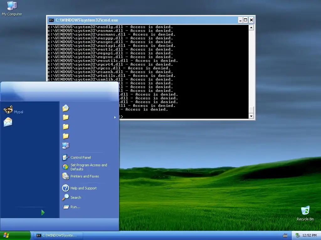
Task: Click the Help and Support question mark icon
Action: click(x=66, y=188)
